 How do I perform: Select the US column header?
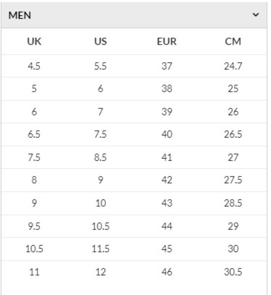100,41
